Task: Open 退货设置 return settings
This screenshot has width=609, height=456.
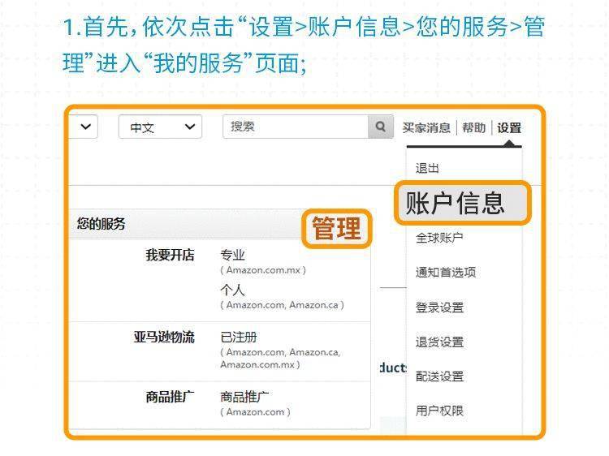Action: [439, 342]
